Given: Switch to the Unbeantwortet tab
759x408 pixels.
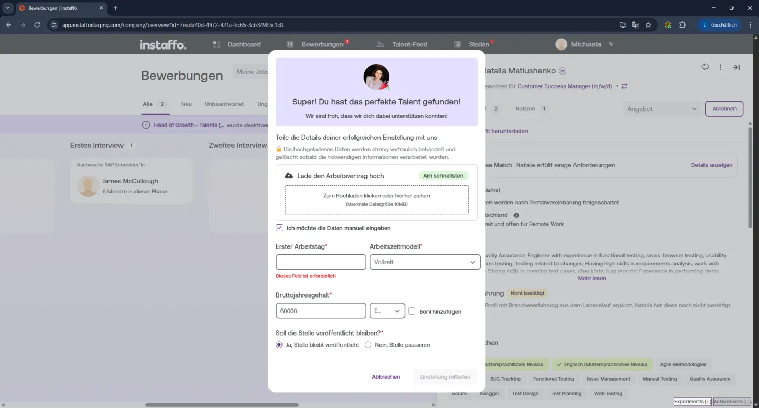Looking at the screenshot, I should 224,104.
